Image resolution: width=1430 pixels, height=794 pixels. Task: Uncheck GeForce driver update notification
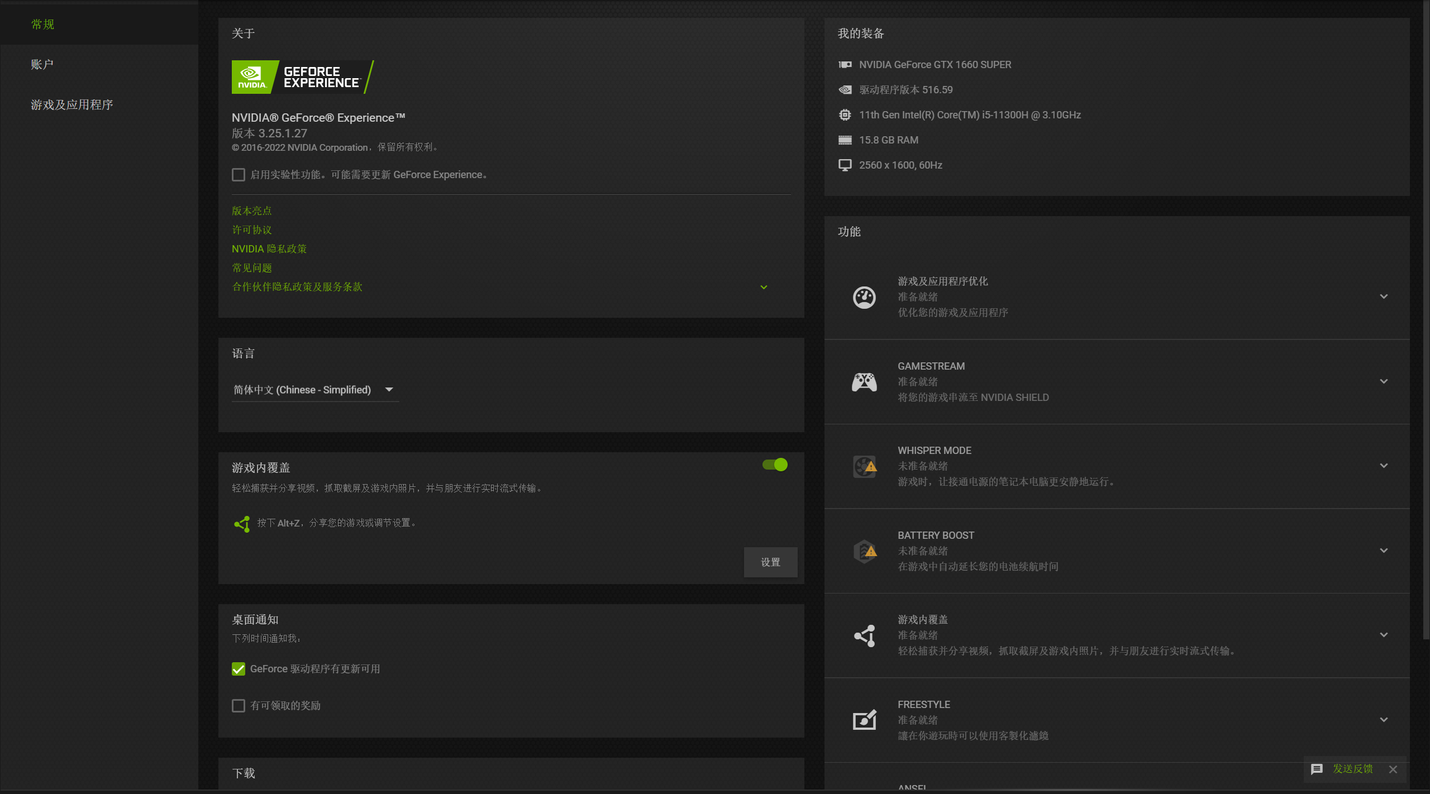coord(239,669)
